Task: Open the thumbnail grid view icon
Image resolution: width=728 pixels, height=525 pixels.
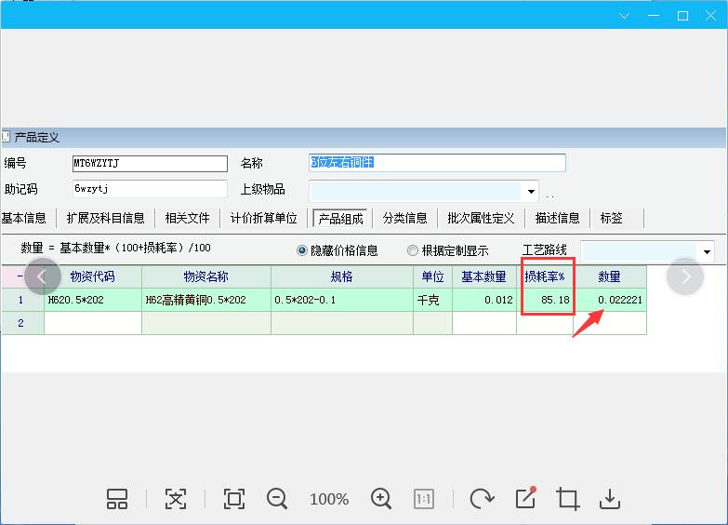Action: pyautogui.click(x=117, y=499)
